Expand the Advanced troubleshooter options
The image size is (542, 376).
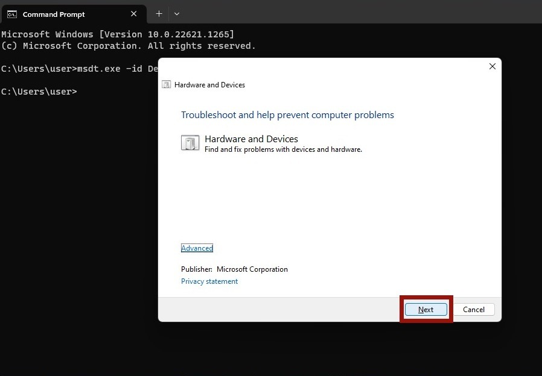[197, 248]
